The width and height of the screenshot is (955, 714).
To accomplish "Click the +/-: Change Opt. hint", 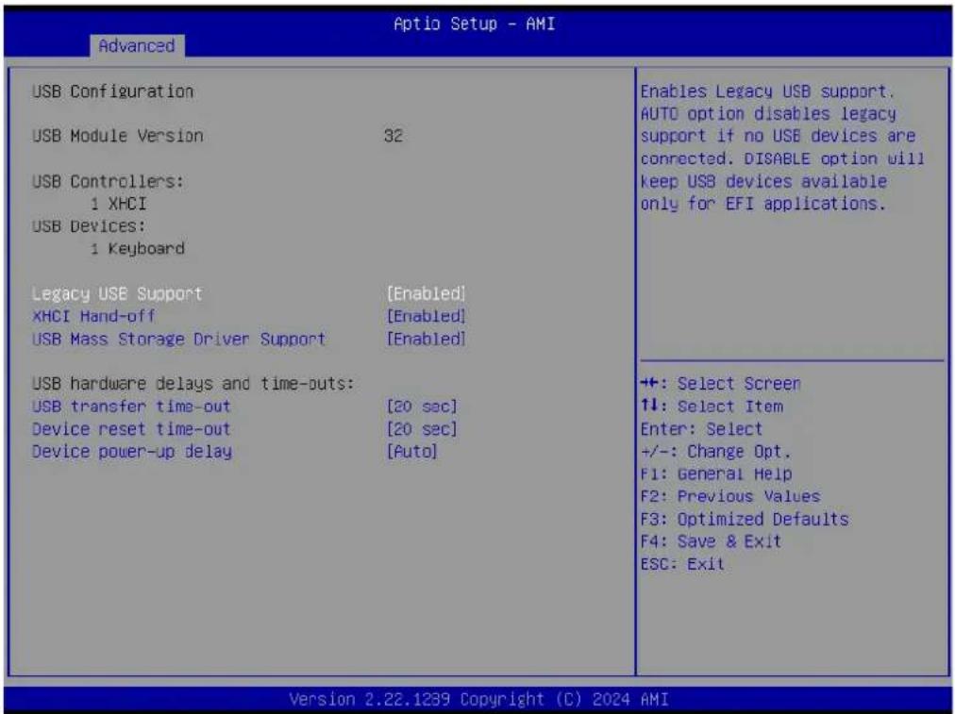I will point(715,452).
